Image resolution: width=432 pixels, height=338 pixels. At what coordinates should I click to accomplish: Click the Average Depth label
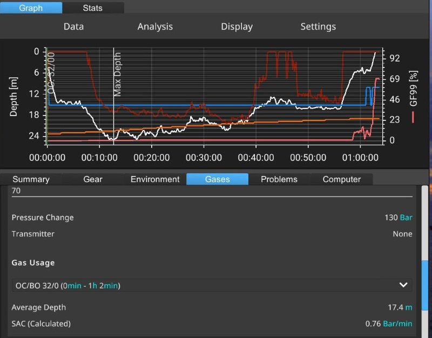pyautogui.click(x=39, y=307)
